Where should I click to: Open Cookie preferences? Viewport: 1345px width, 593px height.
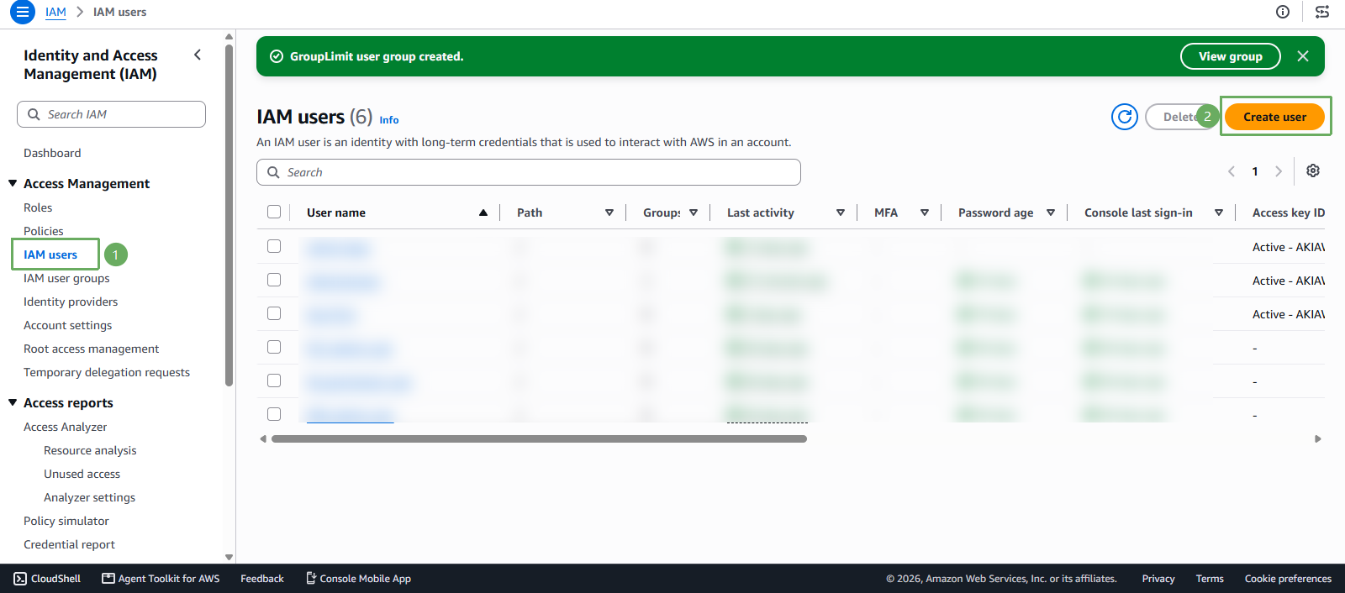pyautogui.click(x=1288, y=579)
